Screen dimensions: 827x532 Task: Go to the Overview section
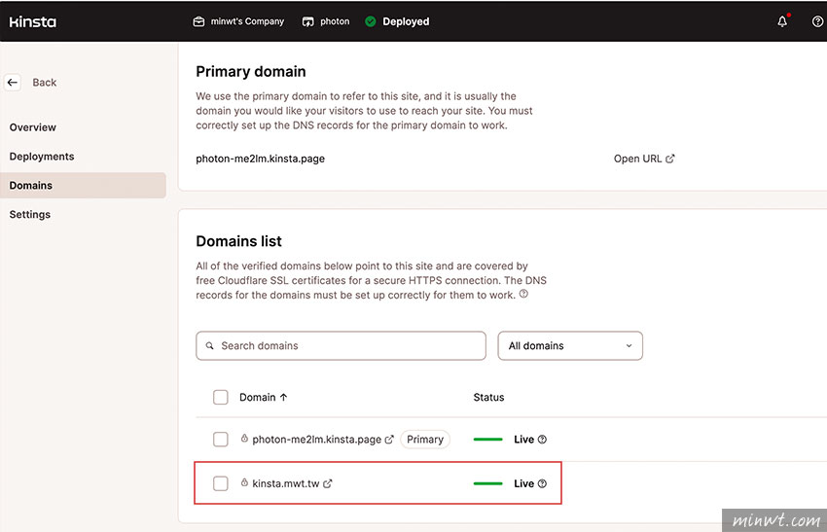coord(33,127)
